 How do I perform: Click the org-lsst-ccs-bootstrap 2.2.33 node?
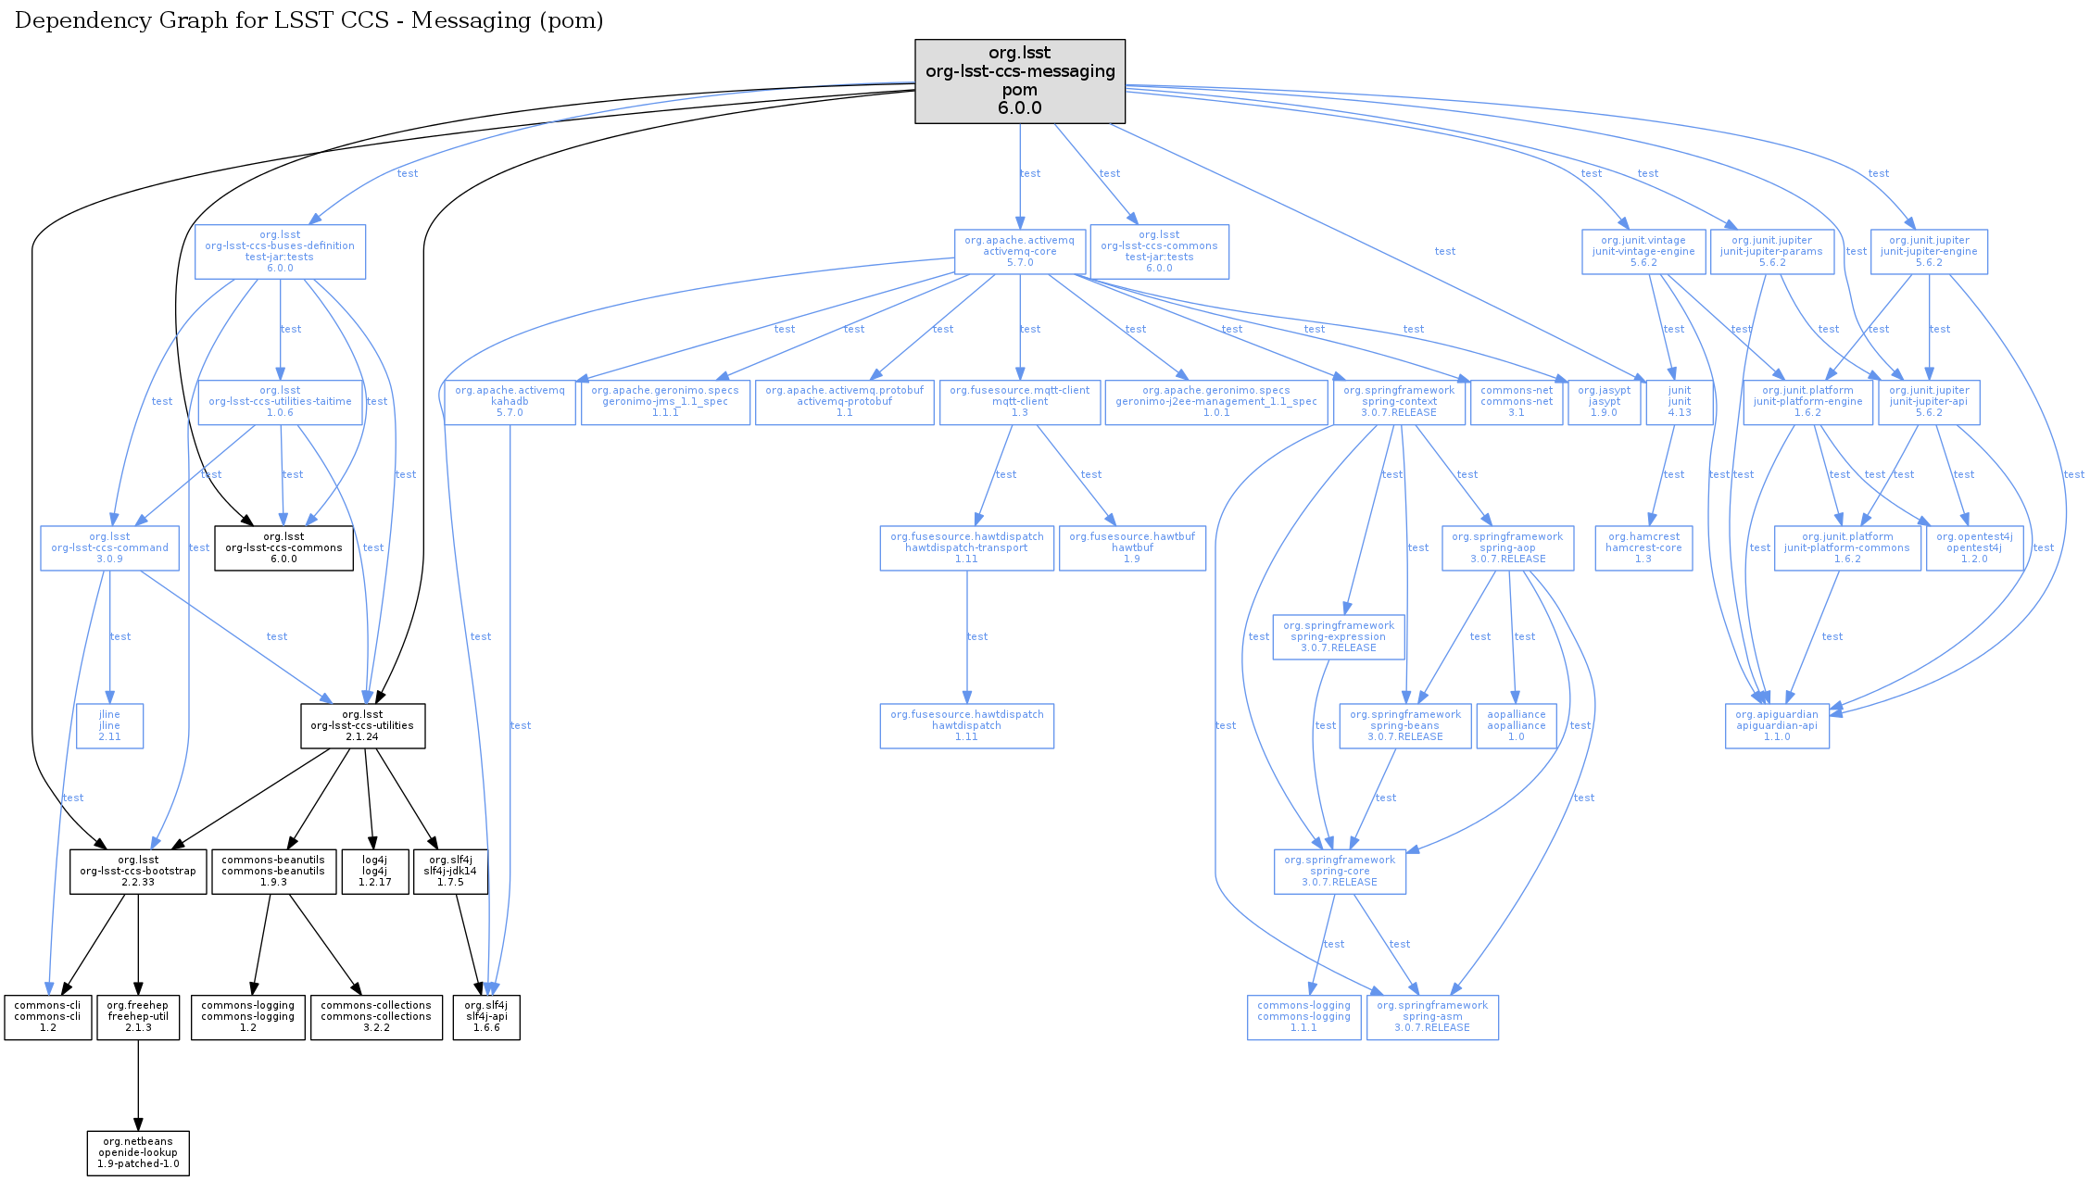(x=138, y=871)
